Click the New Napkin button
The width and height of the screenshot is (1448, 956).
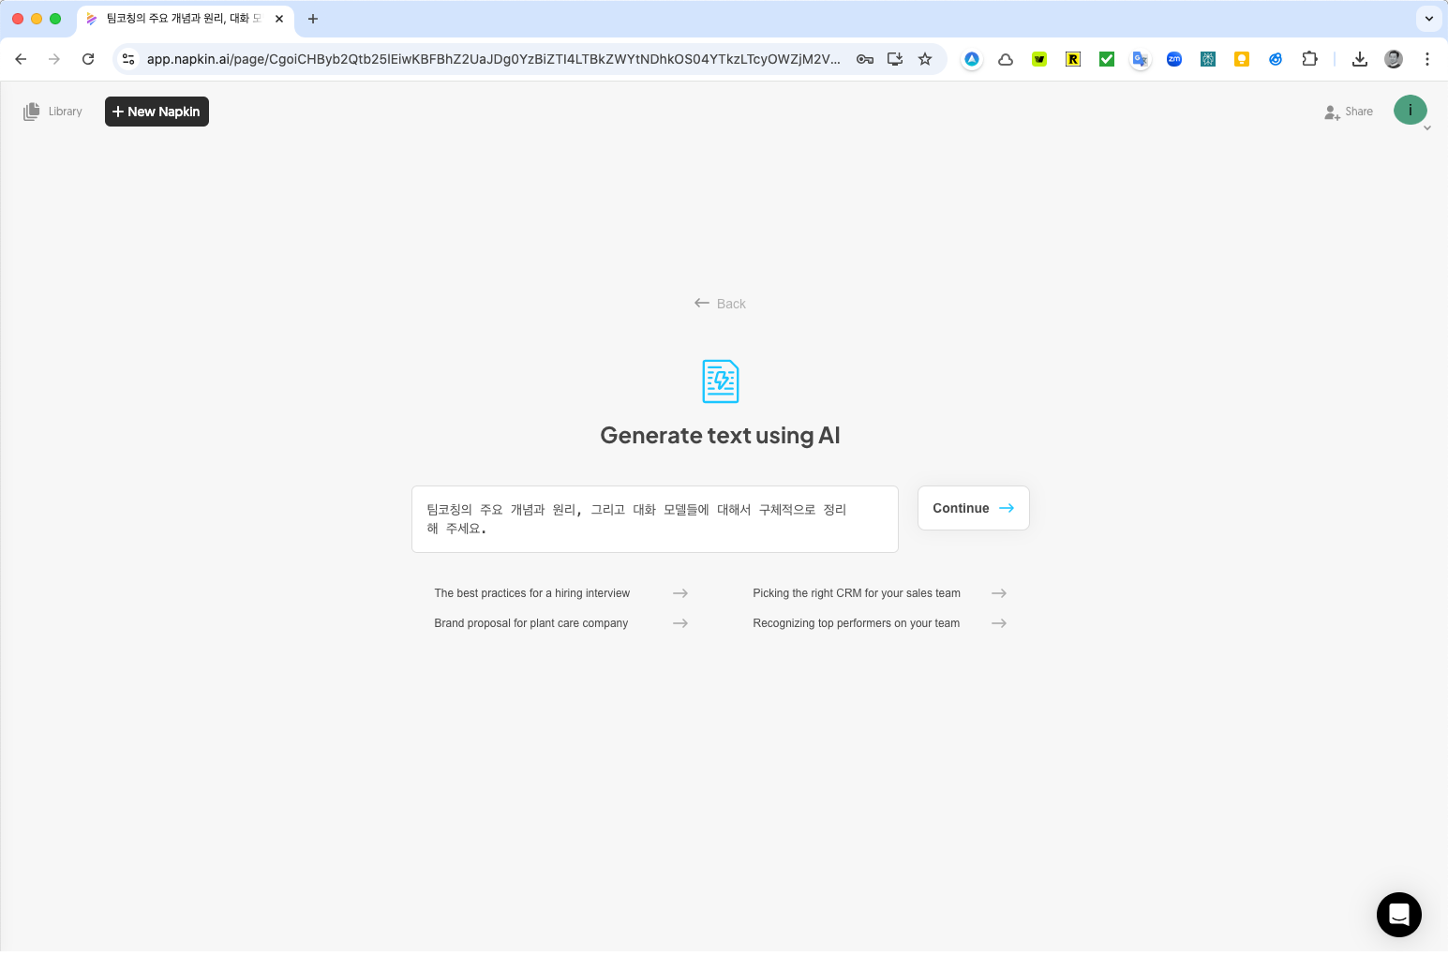point(157,112)
